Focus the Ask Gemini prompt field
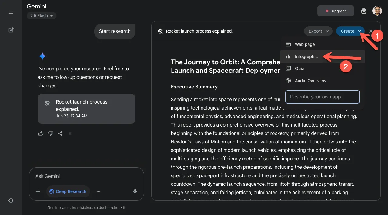The width and height of the screenshot is (388, 215). point(86,176)
